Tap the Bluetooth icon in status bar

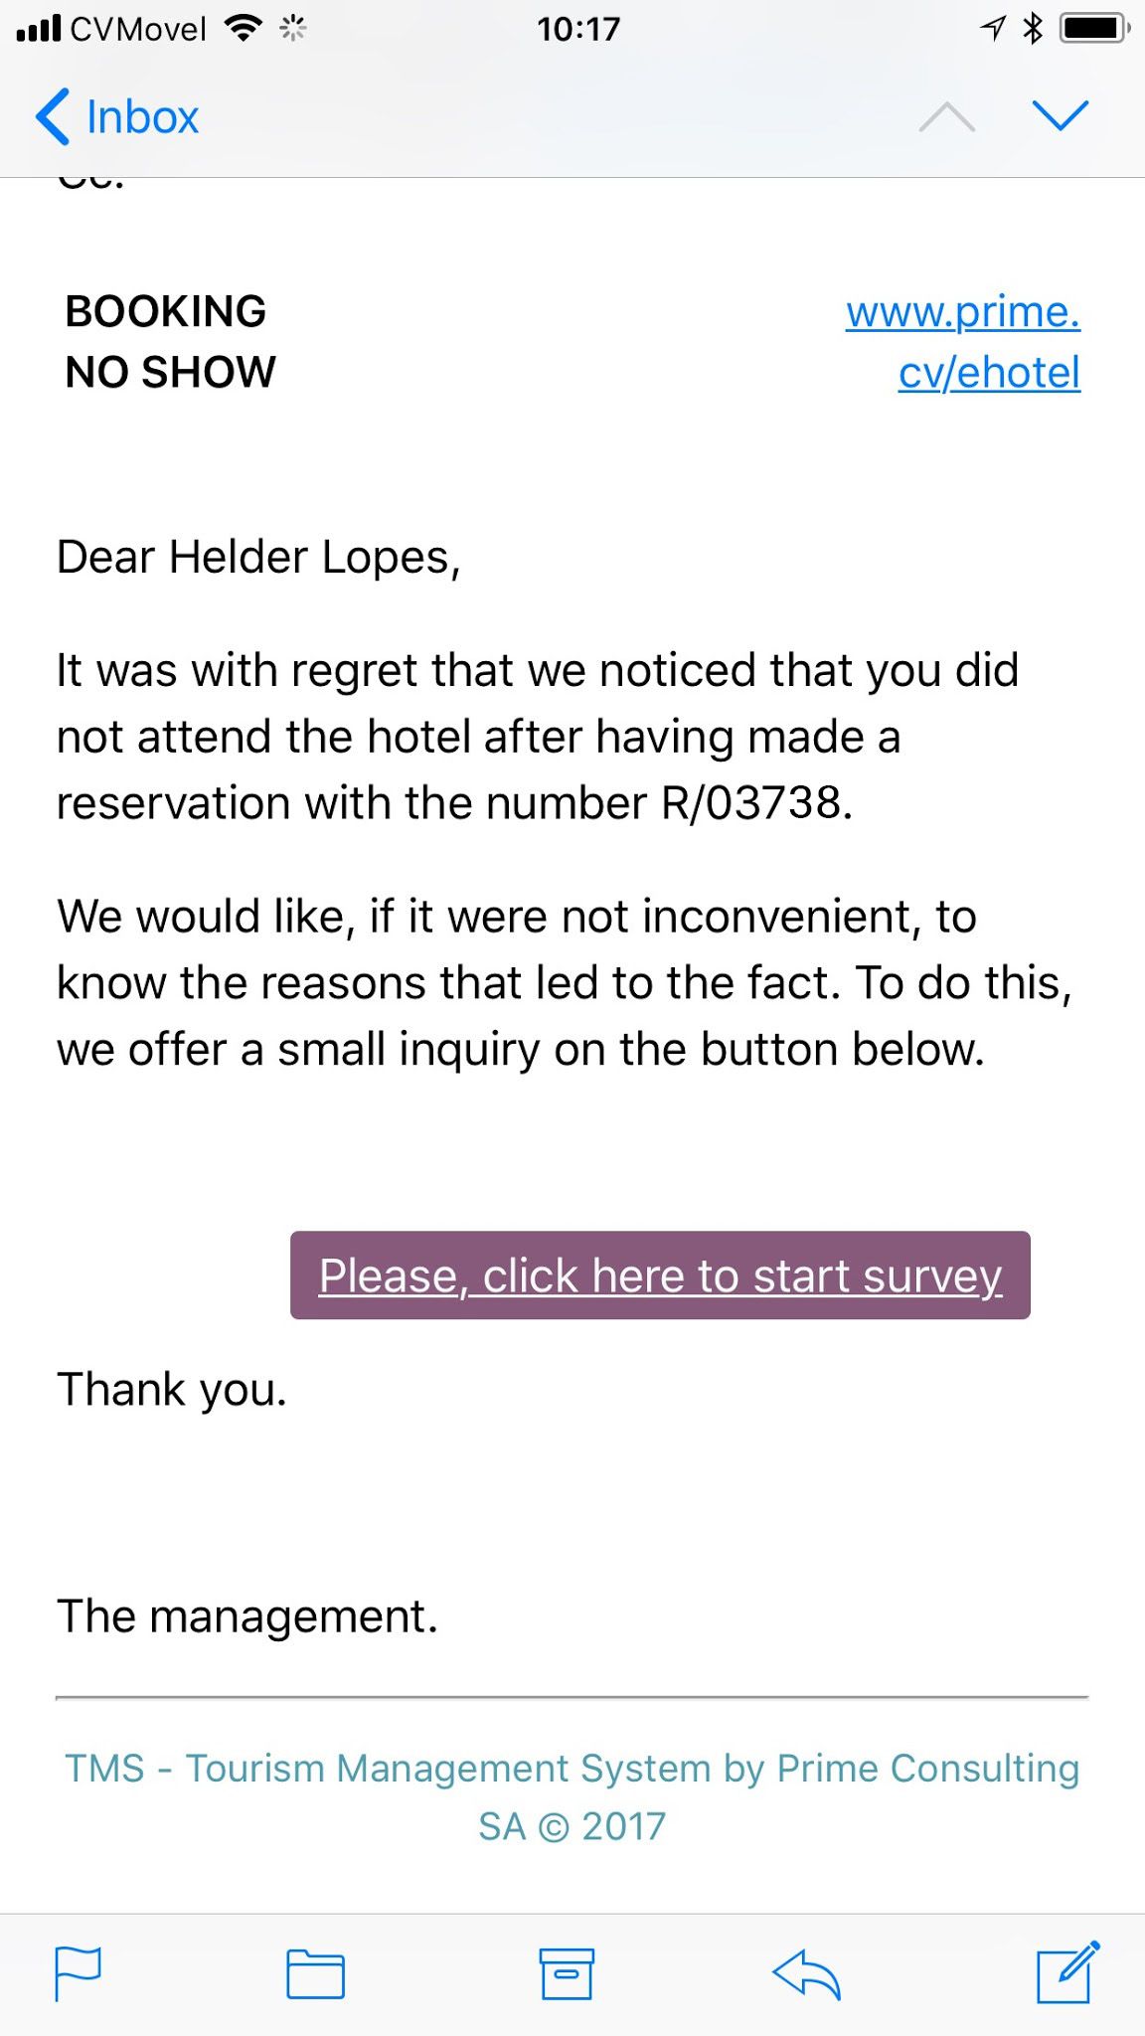tap(1034, 28)
